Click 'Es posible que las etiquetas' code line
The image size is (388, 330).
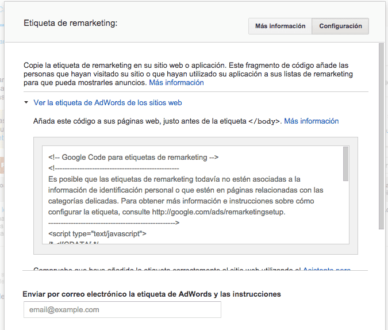174,179
